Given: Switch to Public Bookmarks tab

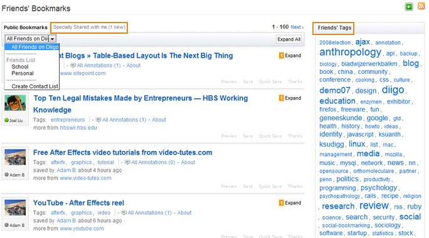Looking at the screenshot, I should coord(26,28).
